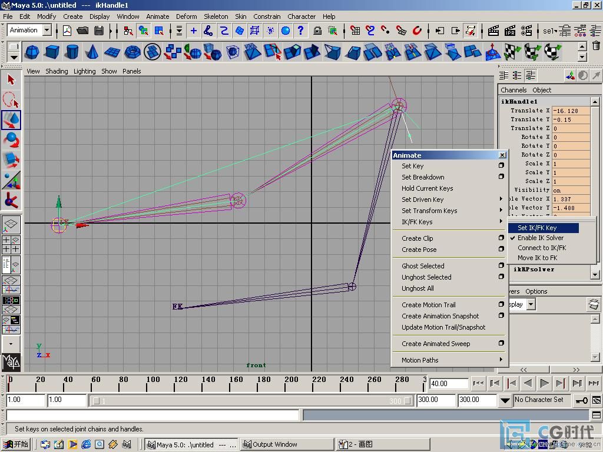Open the Script Editor icon beside the command line
Image resolution: width=603 pixels, height=452 pixels.
(596, 415)
